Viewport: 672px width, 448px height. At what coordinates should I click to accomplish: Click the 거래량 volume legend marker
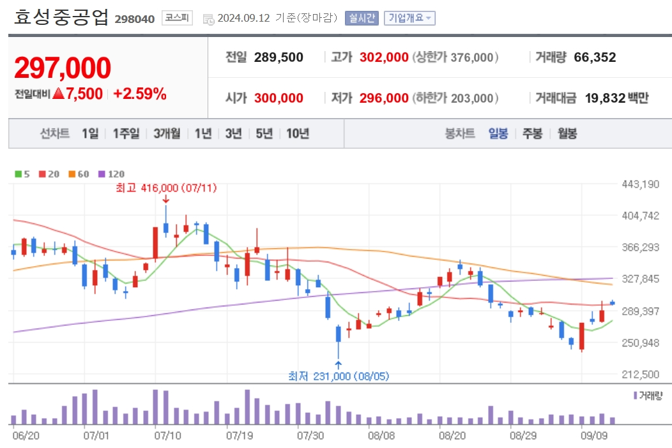pos(635,396)
